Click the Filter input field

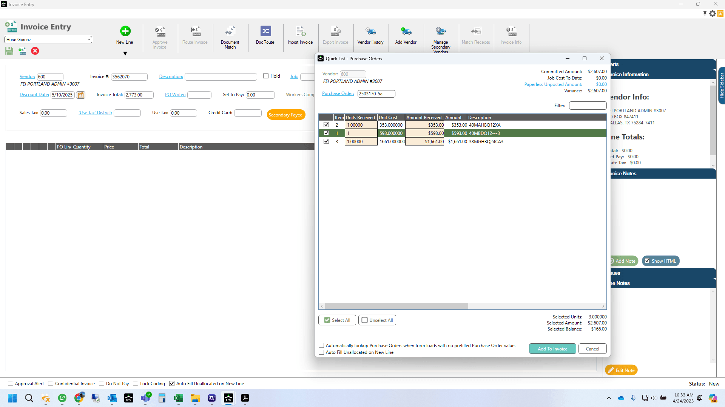(x=588, y=106)
